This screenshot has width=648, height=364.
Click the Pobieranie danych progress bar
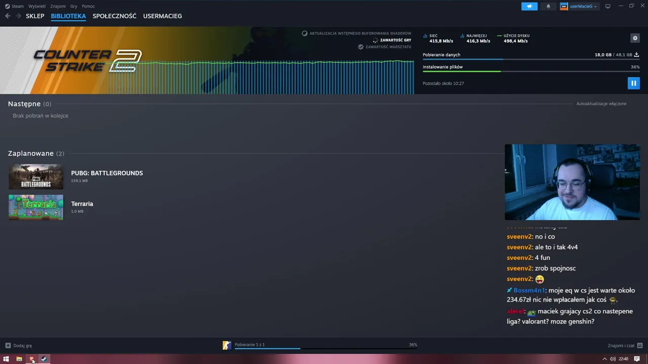tap(531, 59)
